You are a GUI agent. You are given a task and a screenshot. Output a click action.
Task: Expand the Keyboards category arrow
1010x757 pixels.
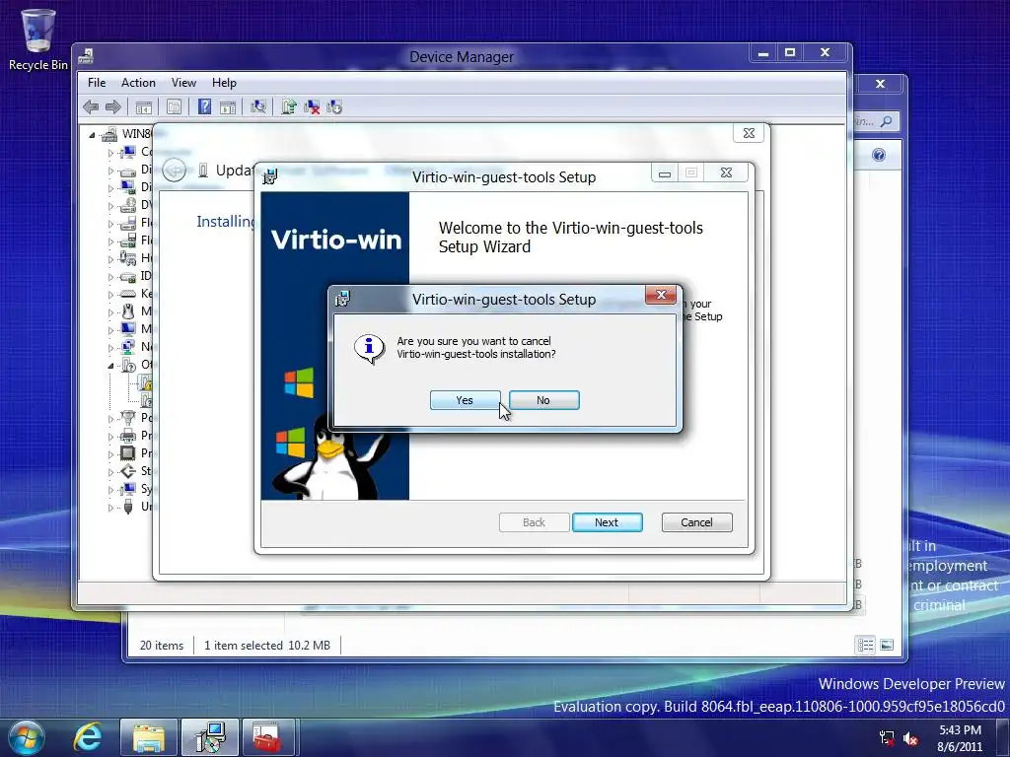click(x=110, y=295)
